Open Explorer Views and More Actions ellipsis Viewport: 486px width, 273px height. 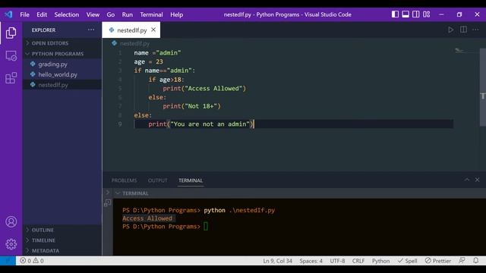91,30
